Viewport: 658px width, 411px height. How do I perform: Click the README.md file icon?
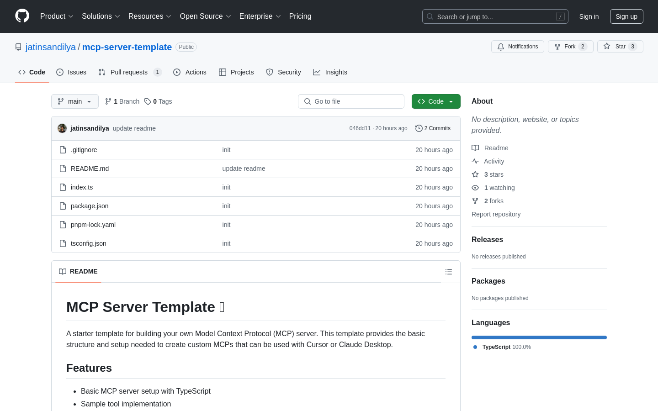point(63,169)
